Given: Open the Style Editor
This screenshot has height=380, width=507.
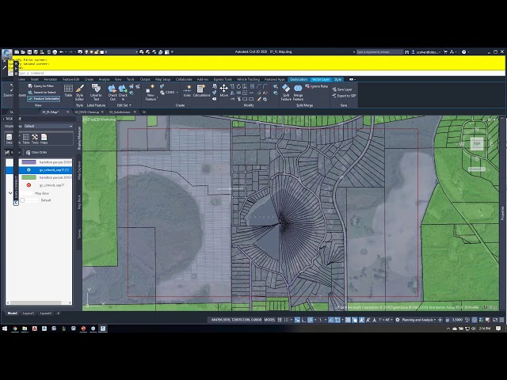Looking at the screenshot, I should 79,93.
